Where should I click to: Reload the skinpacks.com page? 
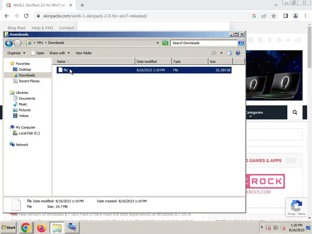pyautogui.click(x=26, y=16)
